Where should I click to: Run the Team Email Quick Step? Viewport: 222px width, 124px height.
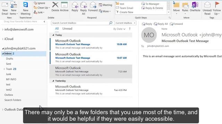(125, 8)
